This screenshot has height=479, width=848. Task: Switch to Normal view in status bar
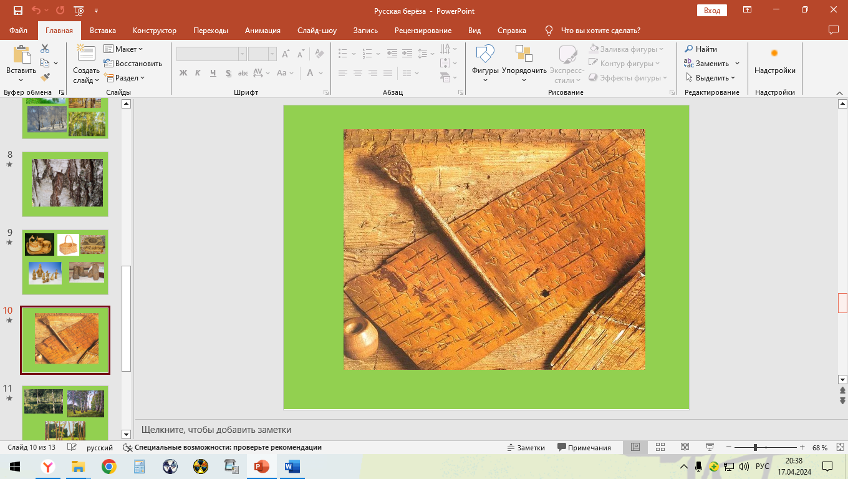coord(635,447)
